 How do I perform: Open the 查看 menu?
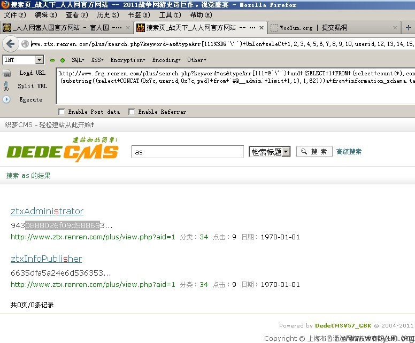(77, 15)
